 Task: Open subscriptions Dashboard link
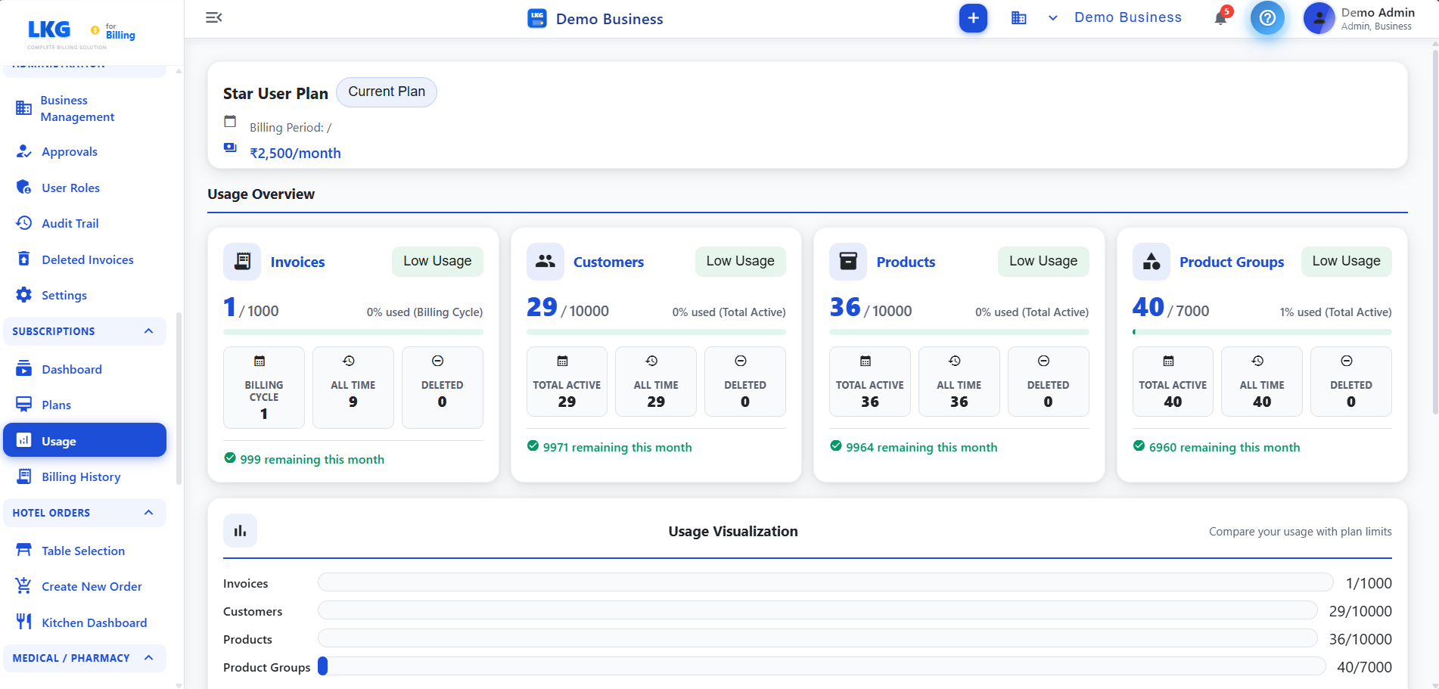(85, 369)
